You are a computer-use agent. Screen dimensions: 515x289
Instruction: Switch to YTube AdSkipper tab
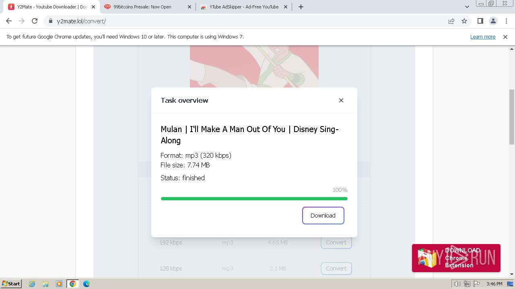[x=244, y=7]
